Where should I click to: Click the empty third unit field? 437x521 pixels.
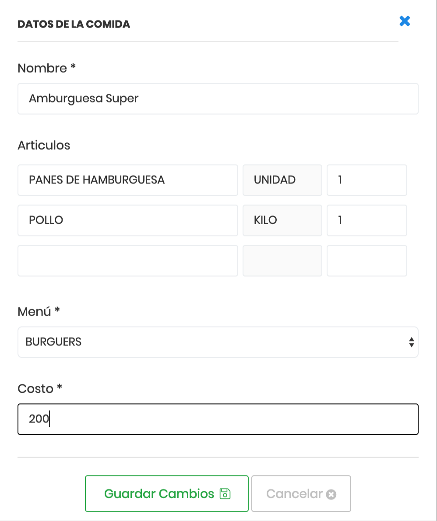pyautogui.click(x=282, y=260)
